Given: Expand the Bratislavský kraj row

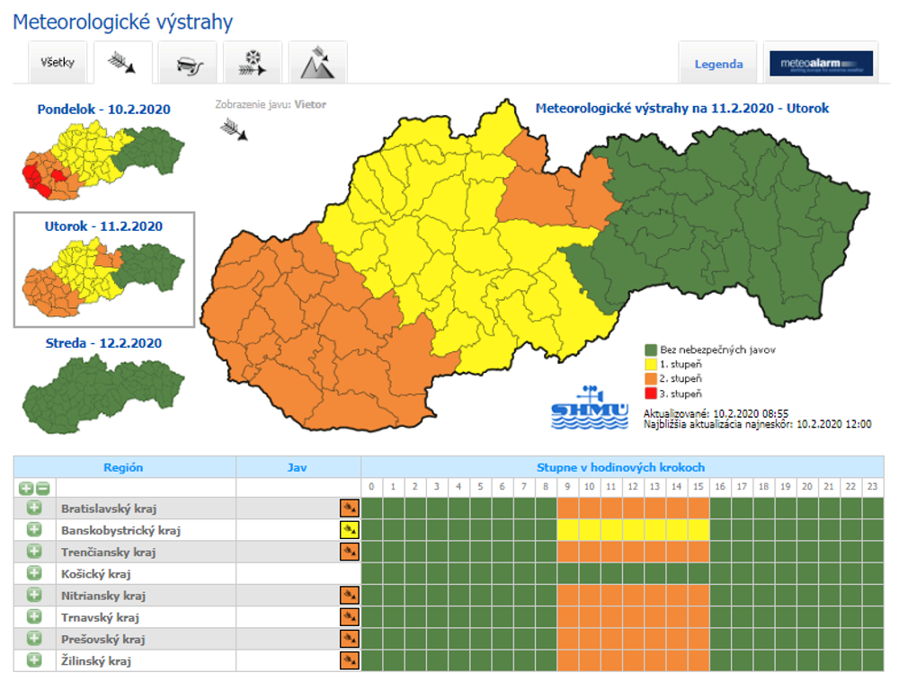Looking at the screenshot, I should pos(34,509).
